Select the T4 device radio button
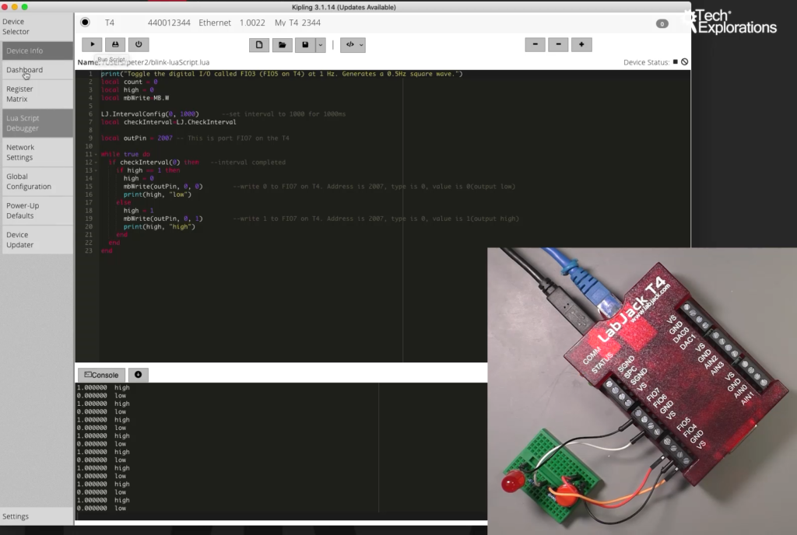The image size is (797, 535). click(x=85, y=23)
